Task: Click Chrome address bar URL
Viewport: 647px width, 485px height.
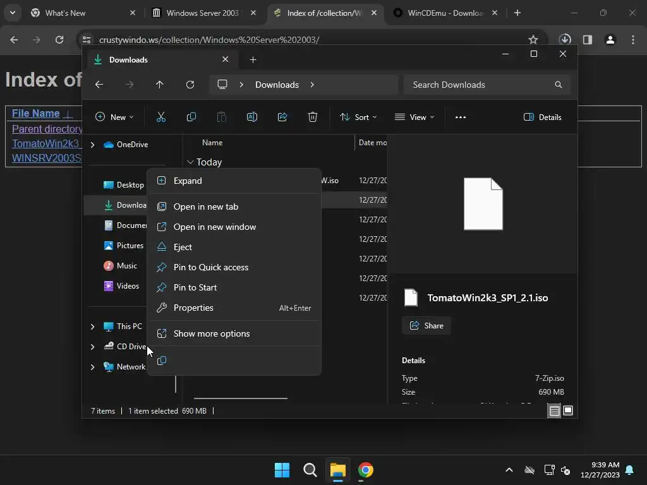Action: click(x=209, y=40)
